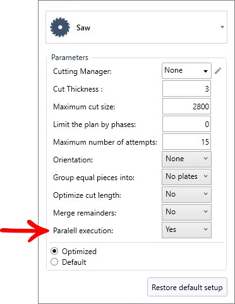235x304 pixels.
Task: Click the Paralell execution label
Action: [x=83, y=231]
